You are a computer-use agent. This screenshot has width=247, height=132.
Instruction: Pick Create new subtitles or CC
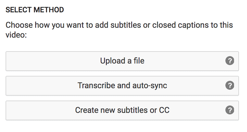tap(122, 110)
